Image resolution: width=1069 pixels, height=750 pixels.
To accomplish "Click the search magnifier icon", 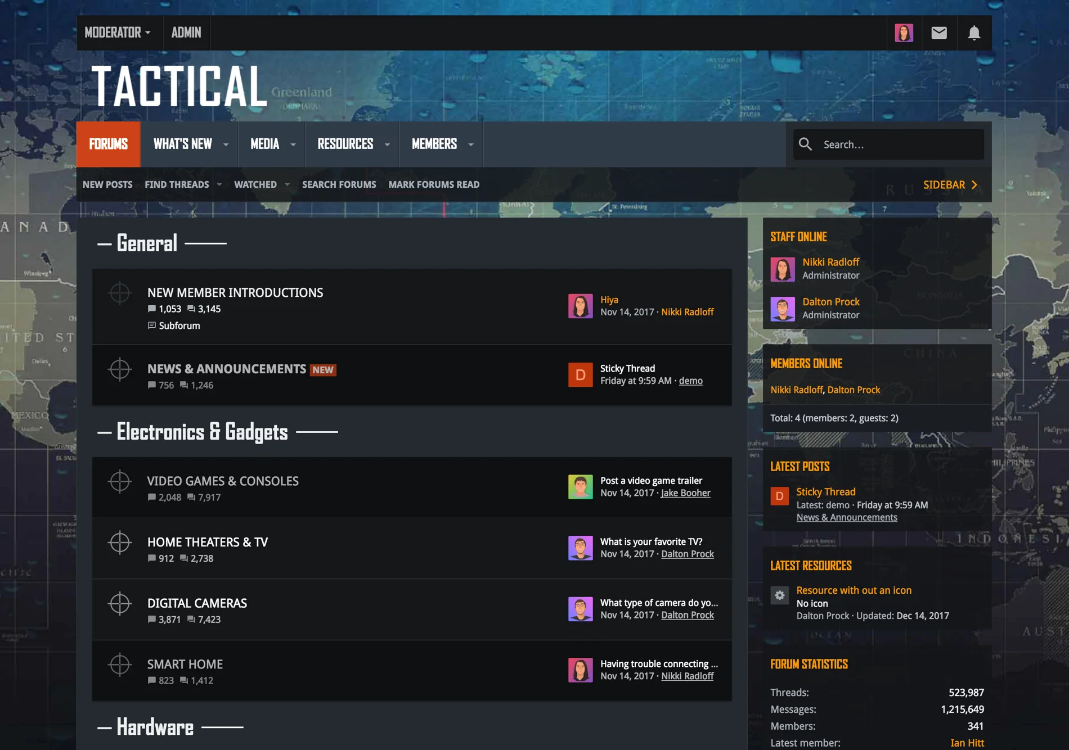I will click(806, 144).
